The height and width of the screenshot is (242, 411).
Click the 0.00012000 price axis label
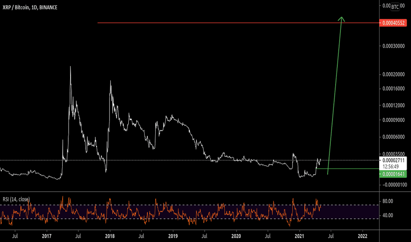pyautogui.click(x=393, y=106)
